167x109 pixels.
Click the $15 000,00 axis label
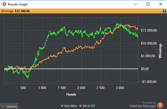pyautogui.click(x=149, y=30)
